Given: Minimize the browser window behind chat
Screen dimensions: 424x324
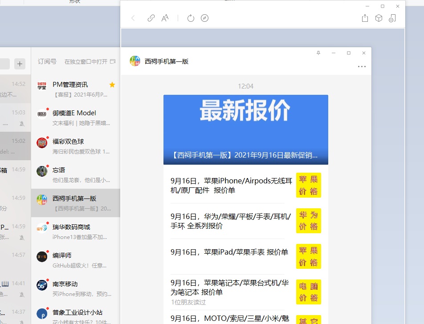Looking at the screenshot, I should tap(367, 6).
